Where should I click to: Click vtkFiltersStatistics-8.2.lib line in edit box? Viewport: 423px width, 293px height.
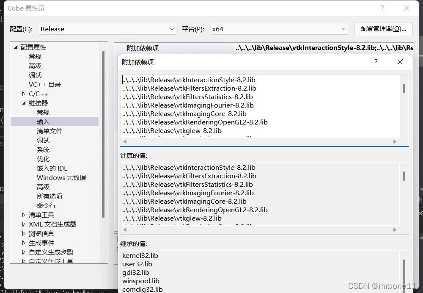pyautogui.click(x=187, y=97)
